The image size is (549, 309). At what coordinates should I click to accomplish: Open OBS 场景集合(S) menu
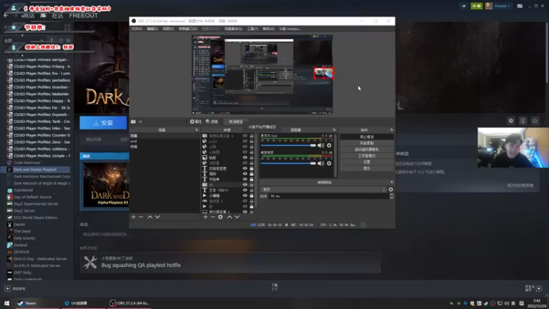click(x=233, y=29)
